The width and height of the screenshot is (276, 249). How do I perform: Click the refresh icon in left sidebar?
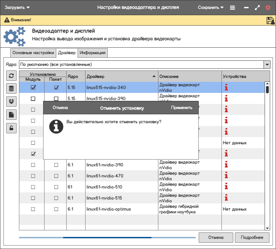(x=11, y=76)
